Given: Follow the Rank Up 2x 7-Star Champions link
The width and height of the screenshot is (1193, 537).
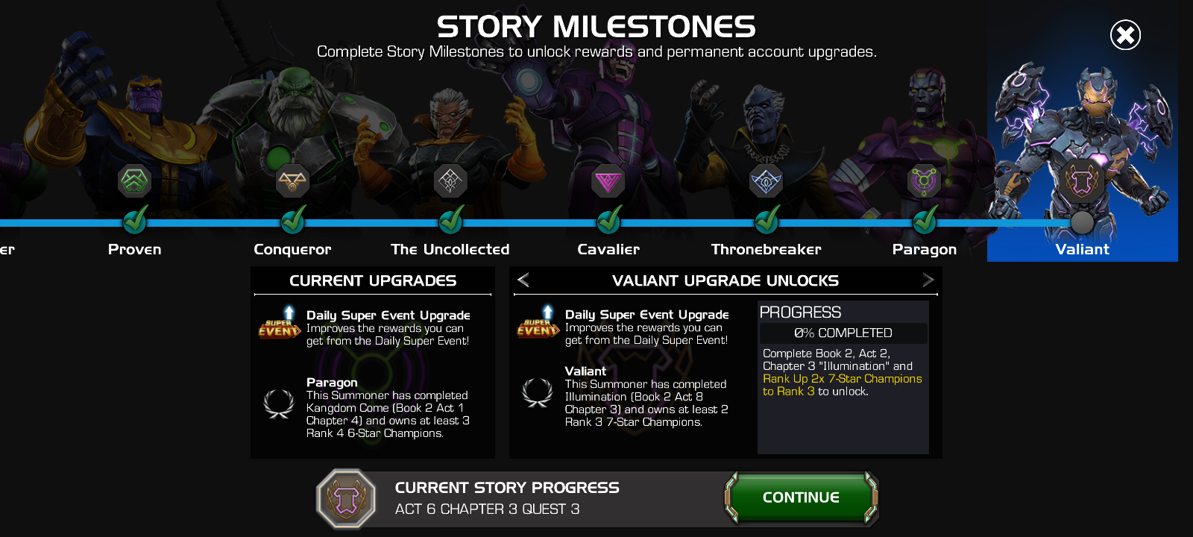Looking at the screenshot, I should point(843,385).
